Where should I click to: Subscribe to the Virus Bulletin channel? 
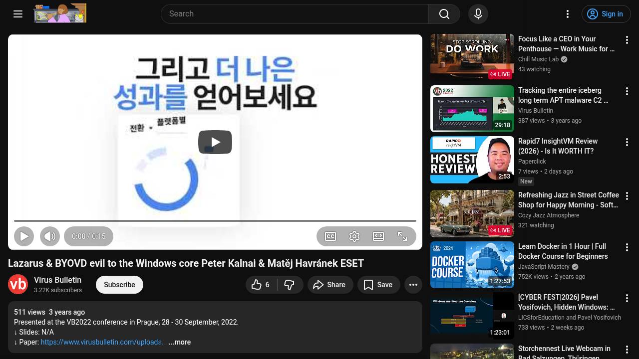tap(119, 285)
